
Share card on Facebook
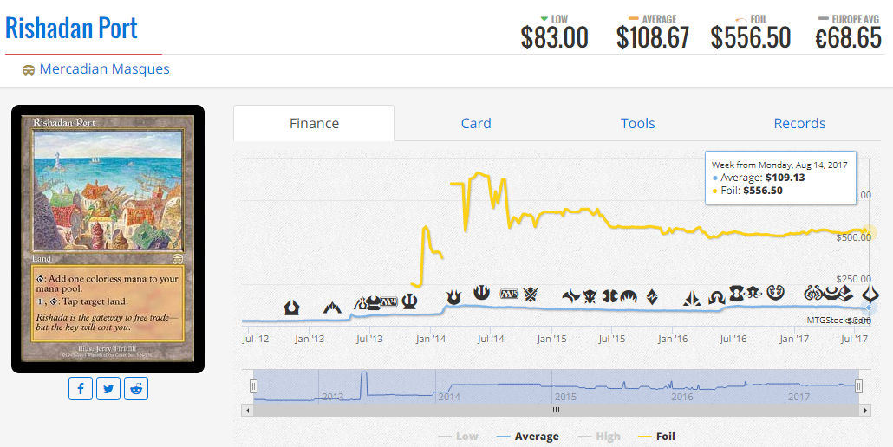click(x=81, y=388)
